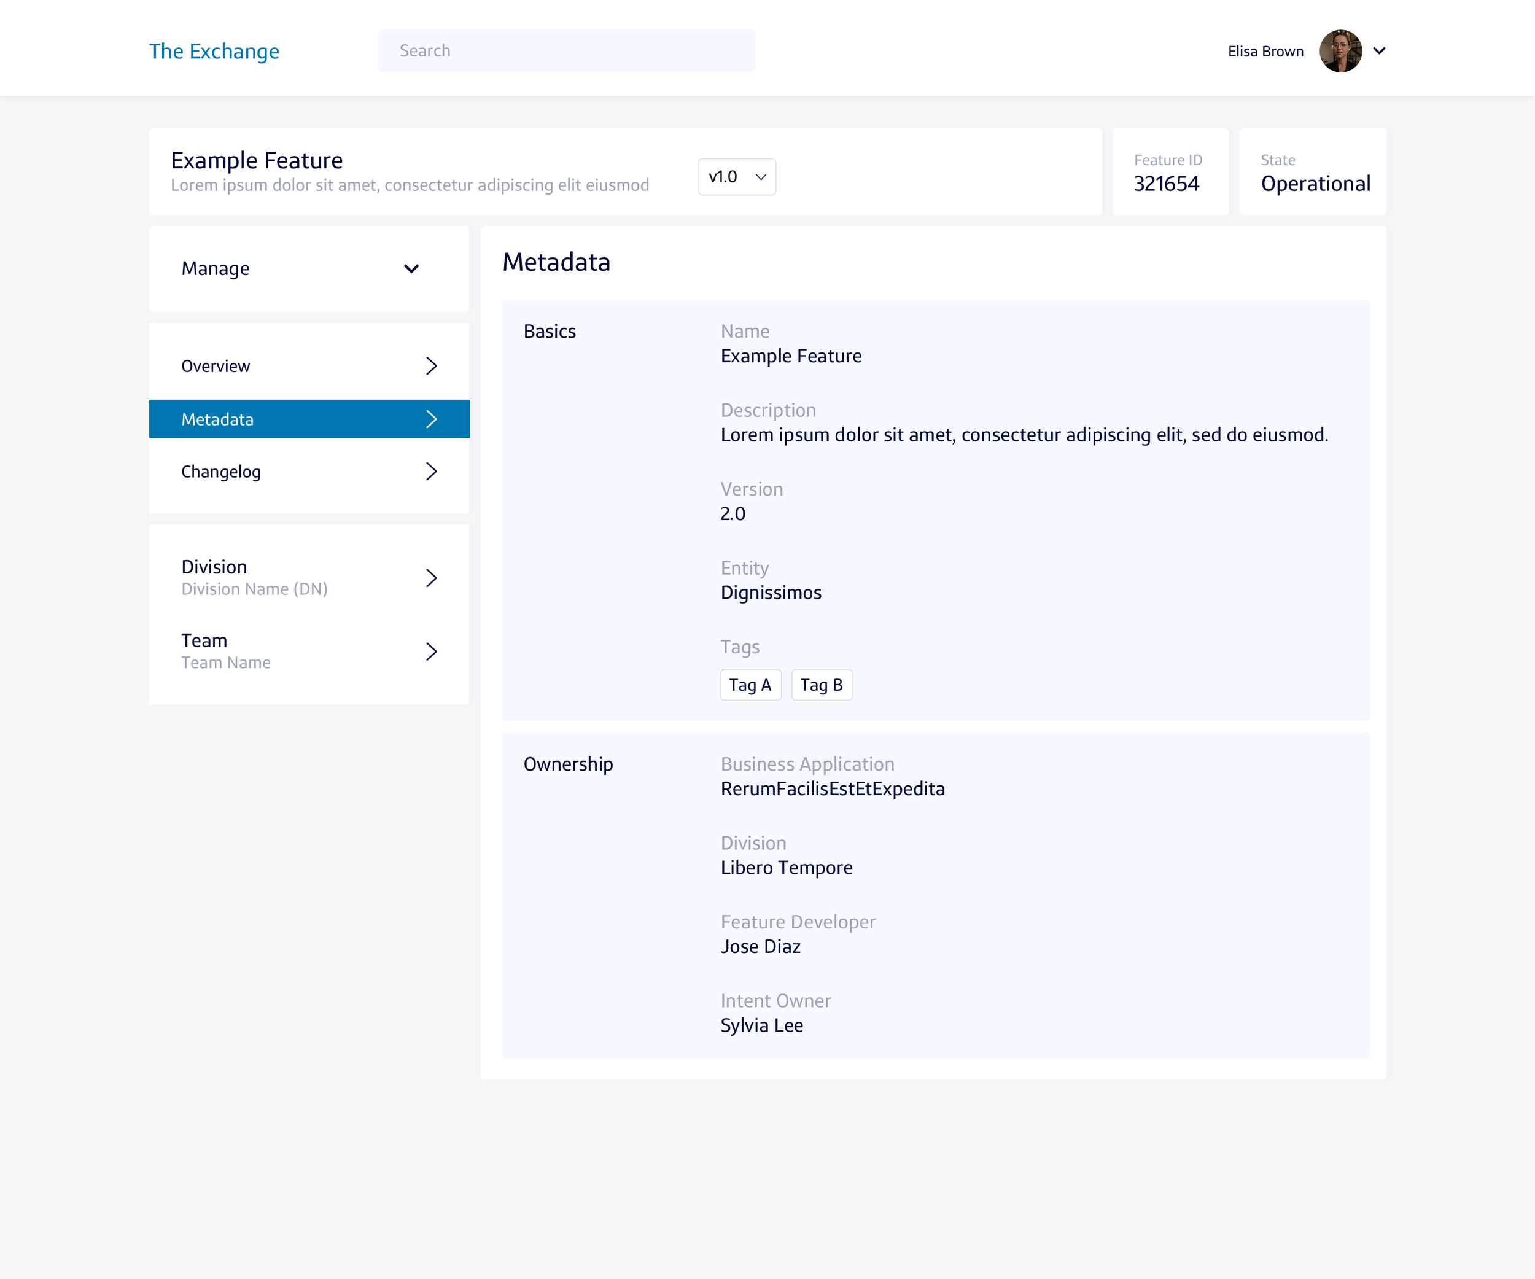Image resolution: width=1535 pixels, height=1279 pixels.
Task: Click the Changelog chevron arrow
Action: point(431,472)
